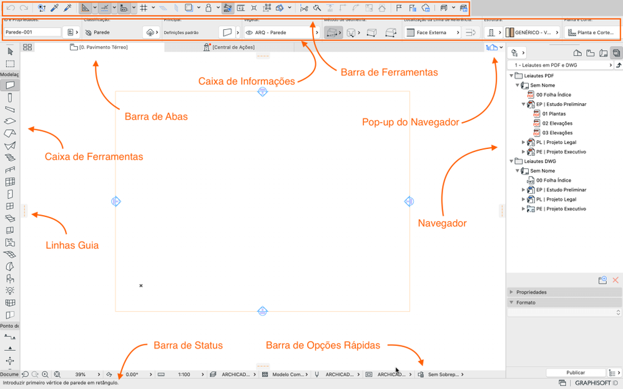Click the Redo arrow icon
The height and width of the screenshot is (389, 623).
pos(24,8)
